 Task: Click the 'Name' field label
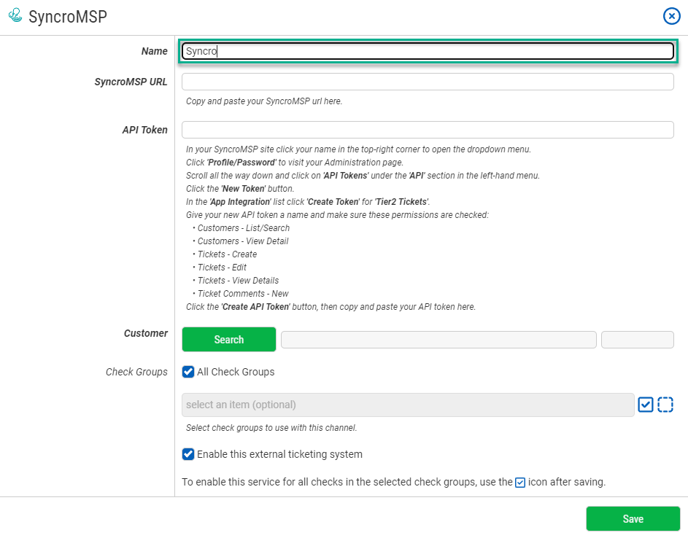[x=155, y=51]
